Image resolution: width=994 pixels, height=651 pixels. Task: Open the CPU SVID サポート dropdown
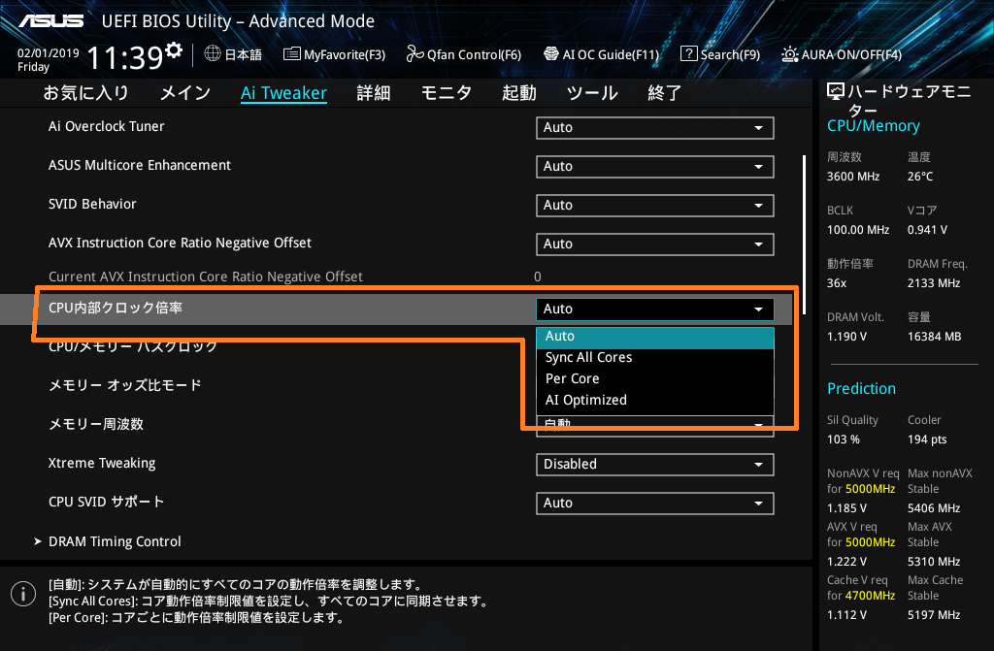coord(655,503)
